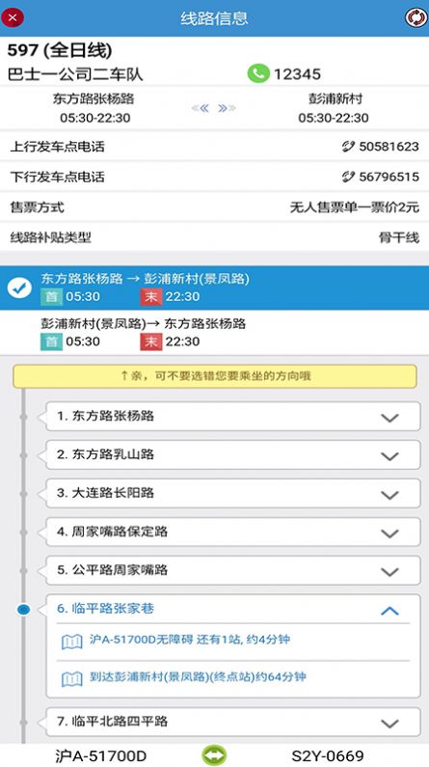Tap the refresh icon in the header
This screenshot has height=767, width=429.
click(416, 18)
